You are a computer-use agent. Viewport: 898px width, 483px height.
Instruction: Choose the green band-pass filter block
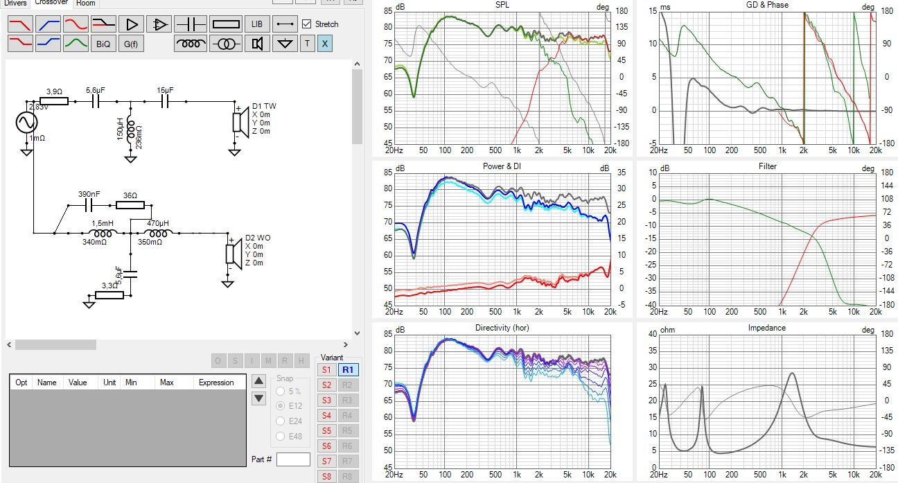pos(76,44)
